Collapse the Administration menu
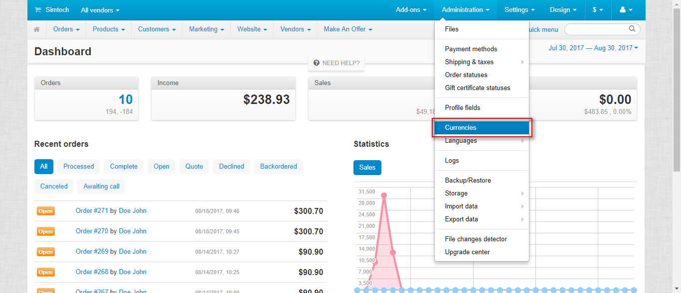Viewport: 681px width, 293px height. 466,10
